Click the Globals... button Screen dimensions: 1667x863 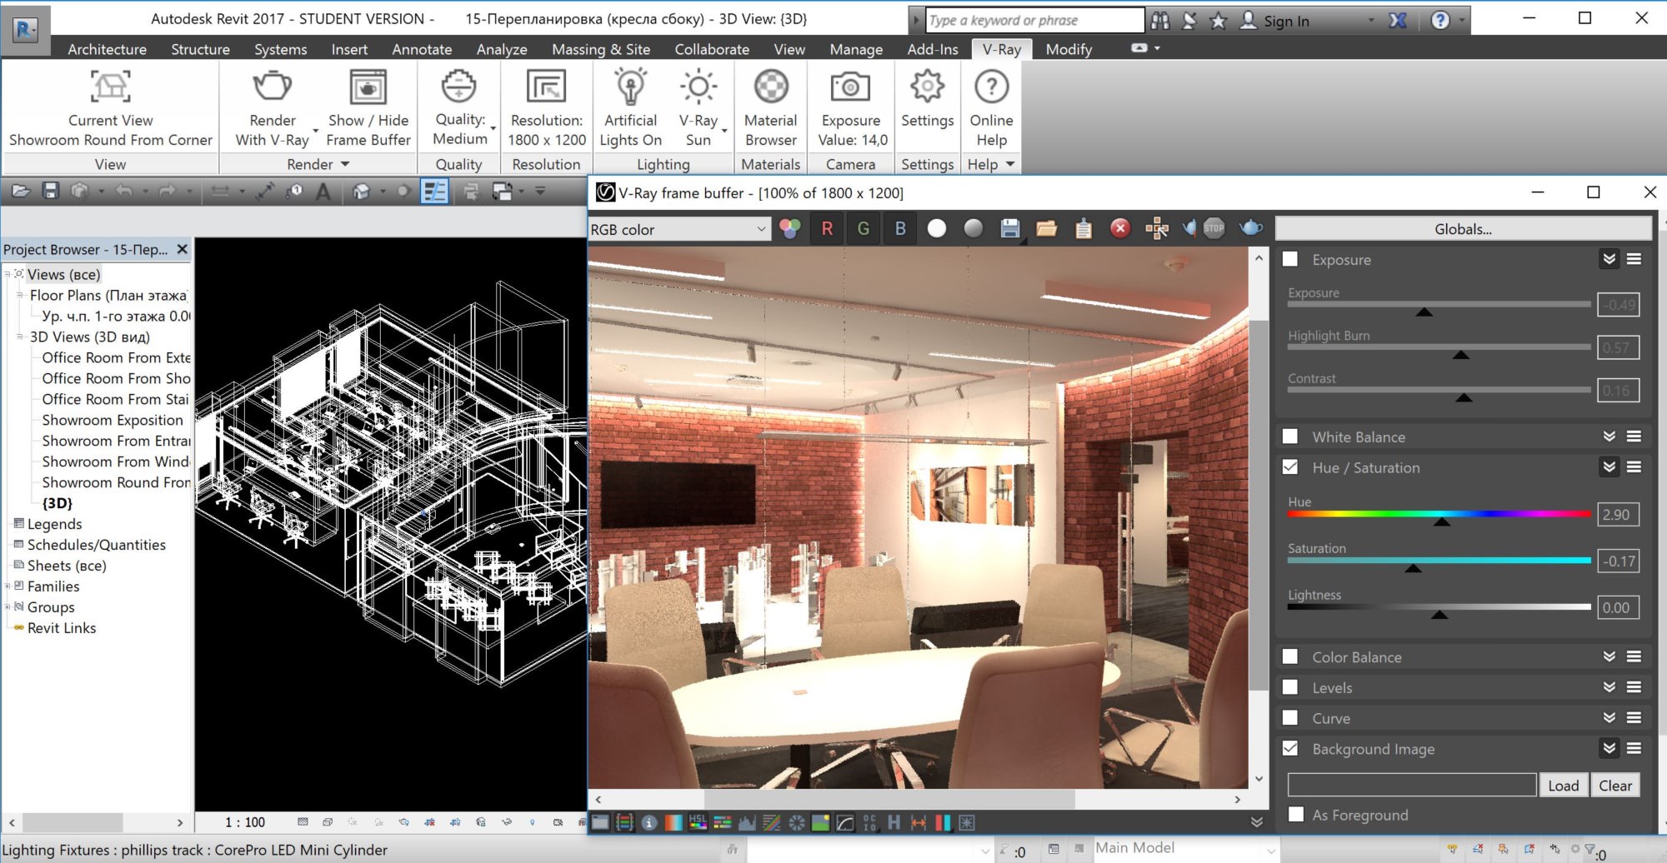pos(1463,229)
